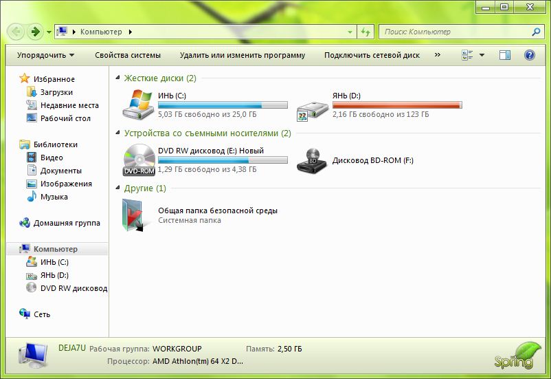This screenshot has width=551, height=379.
Task: Open the ИНЬ (C:) drive icon
Action: pos(139,105)
